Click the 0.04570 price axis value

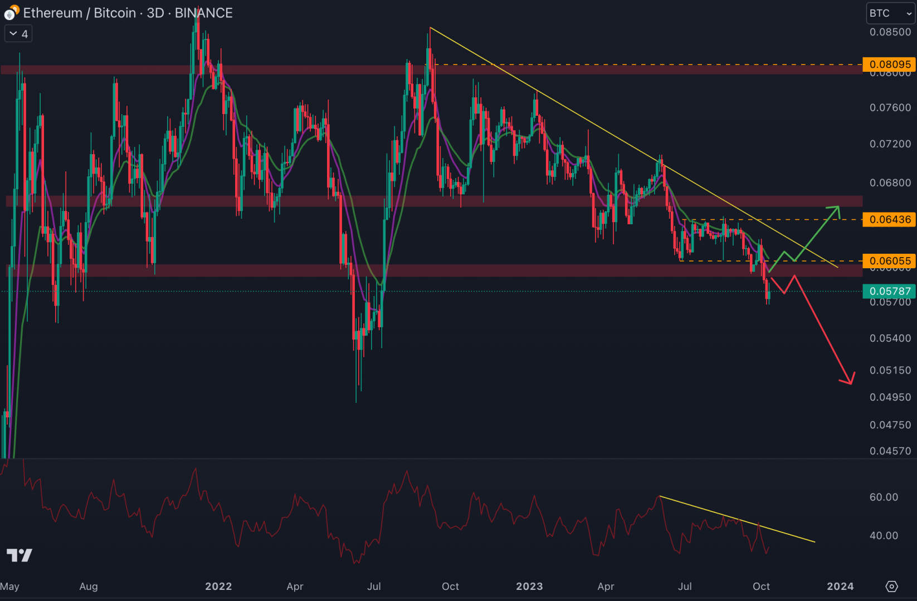point(890,451)
